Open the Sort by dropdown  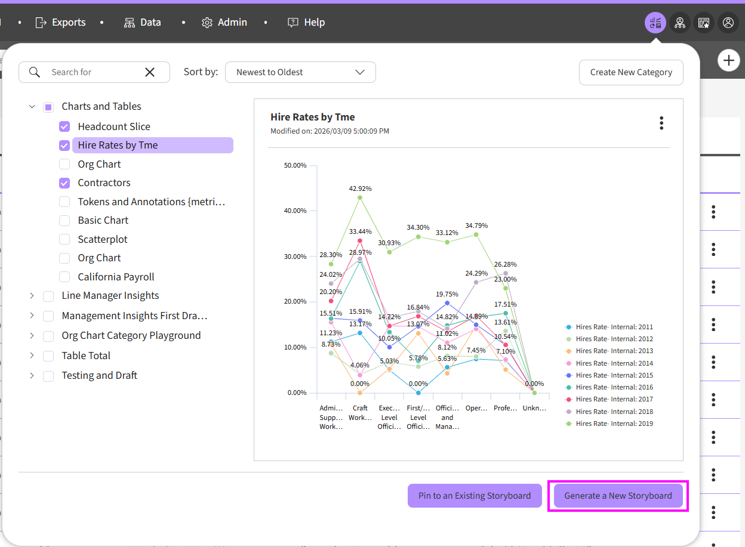pyautogui.click(x=300, y=72)
